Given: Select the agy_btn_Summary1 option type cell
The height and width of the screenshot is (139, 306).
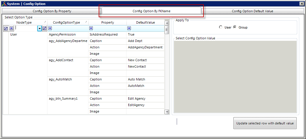Looking at the screenshot, I should (68, 105).
